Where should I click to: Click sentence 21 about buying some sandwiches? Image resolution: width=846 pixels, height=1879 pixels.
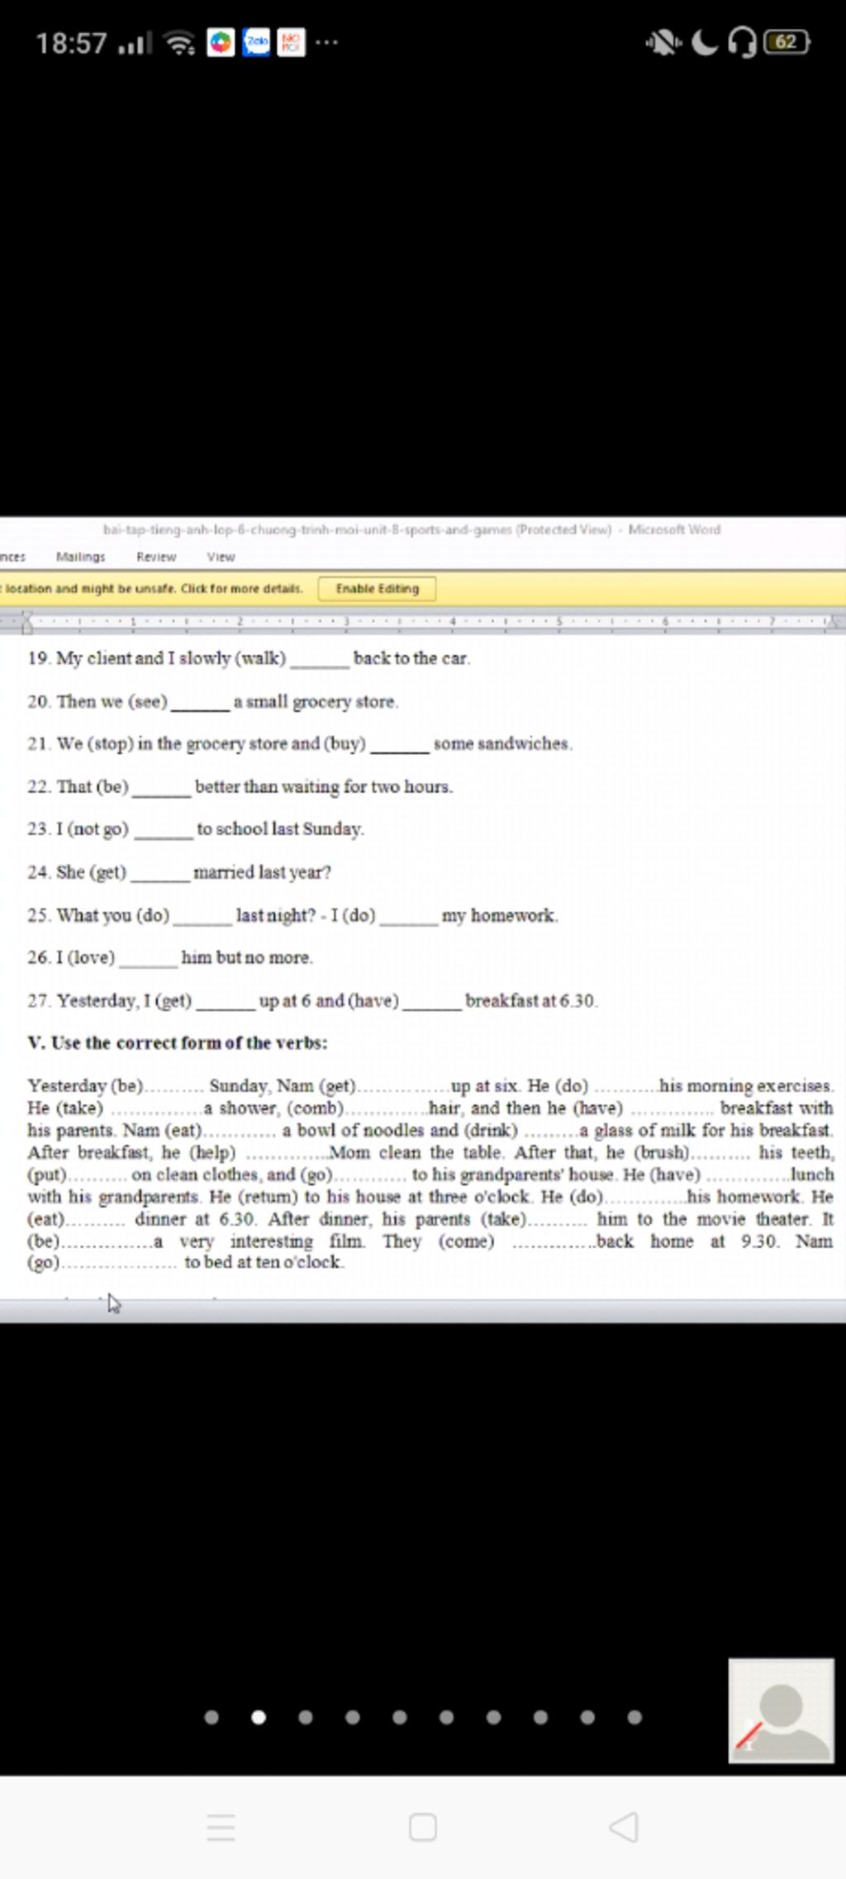click(300, 743)
